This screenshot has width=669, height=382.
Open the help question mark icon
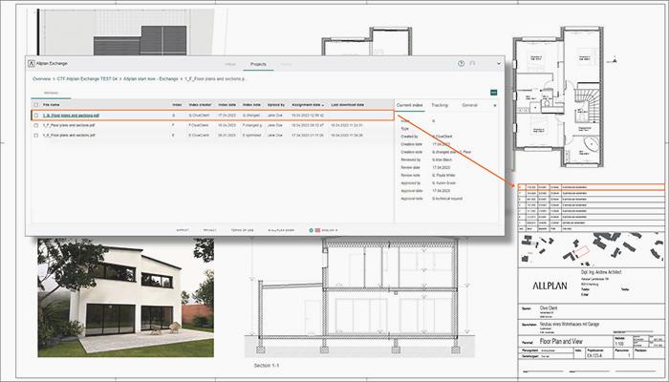(462, 64)
